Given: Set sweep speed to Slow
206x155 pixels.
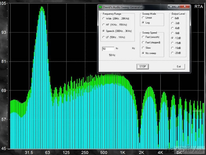Looking at the screenshot, I should tap(143, 48).
